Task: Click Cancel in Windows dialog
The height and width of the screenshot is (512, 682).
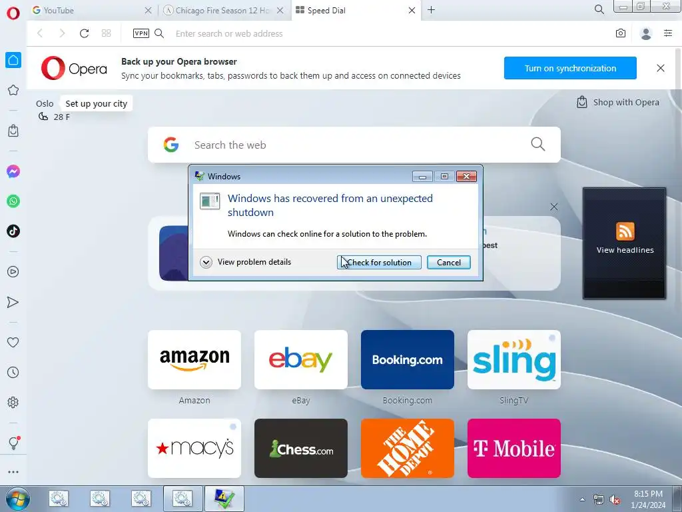Action: [x=448, y=263]
